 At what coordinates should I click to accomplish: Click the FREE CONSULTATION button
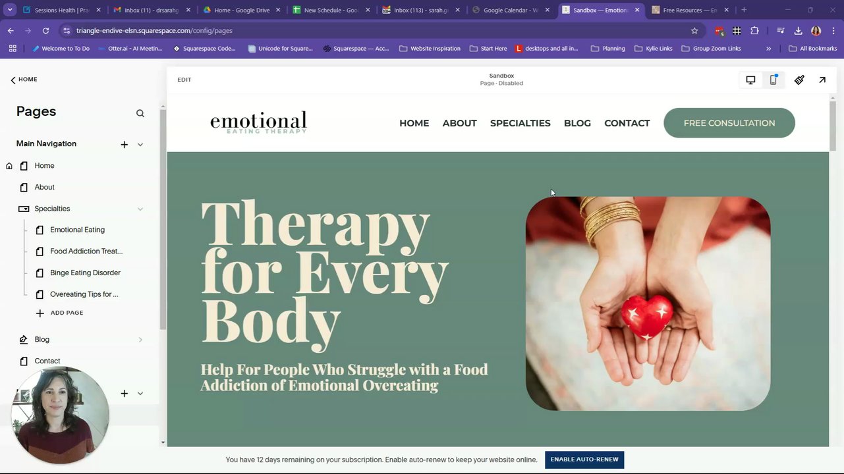(x=729, y=123)
